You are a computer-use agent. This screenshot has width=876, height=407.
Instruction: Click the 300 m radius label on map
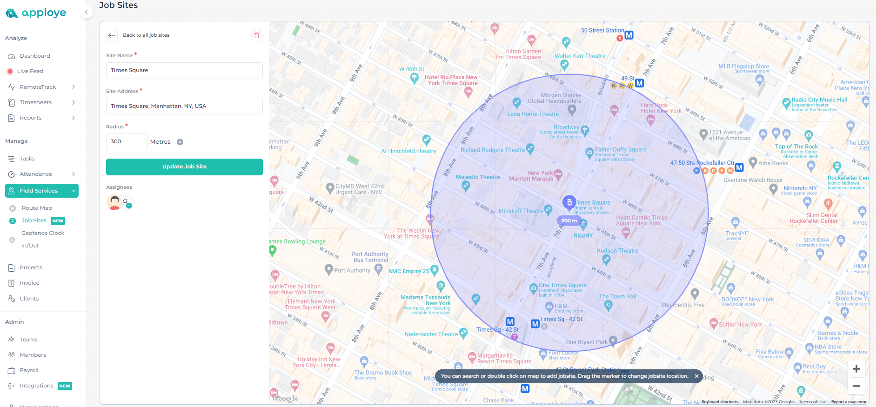569,221
